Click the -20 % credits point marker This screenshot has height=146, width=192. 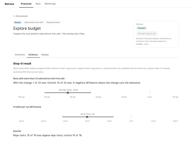(87, 117)
